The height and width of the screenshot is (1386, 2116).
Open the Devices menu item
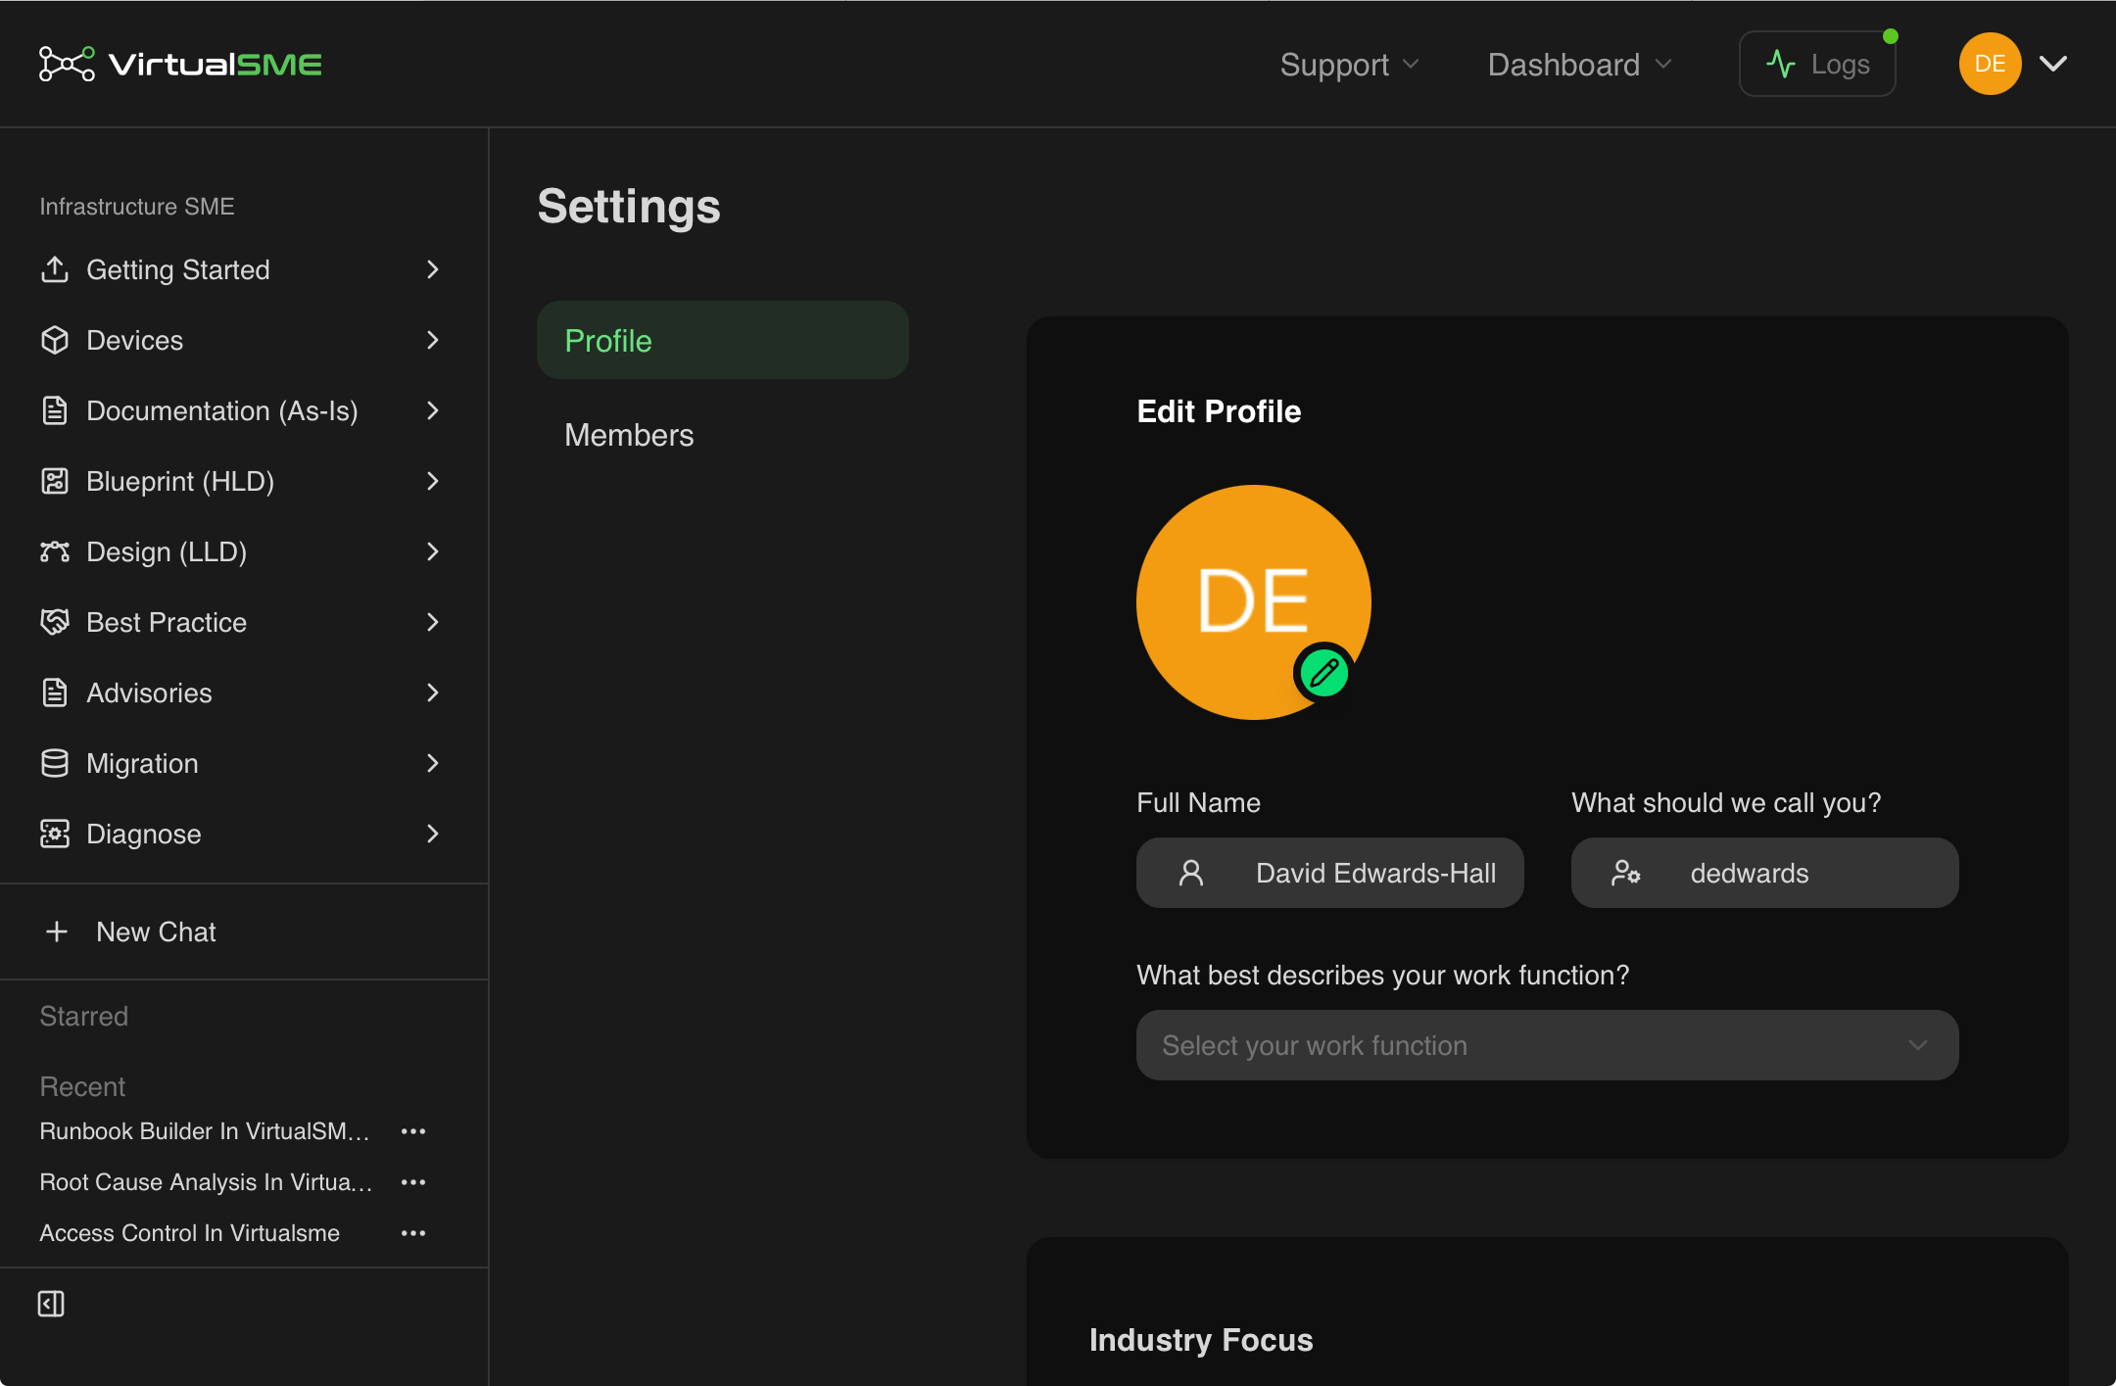[243, 340]
